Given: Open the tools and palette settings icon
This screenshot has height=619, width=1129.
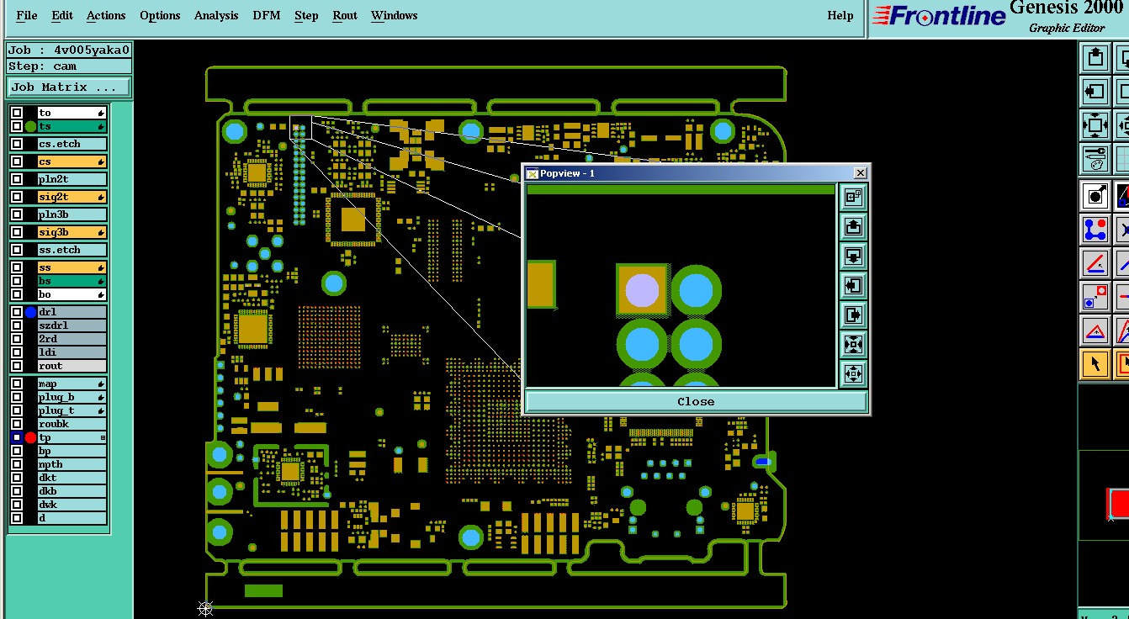Looking at the screenshot, I should click(x=1095, y=157).
